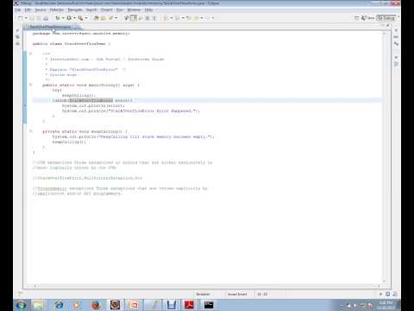Screen dimensions: 414x311
Task: Open the Refactor menu
Action: 57,10
